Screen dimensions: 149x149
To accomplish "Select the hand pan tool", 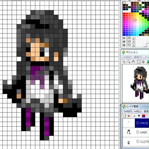I will click(134, 62).
